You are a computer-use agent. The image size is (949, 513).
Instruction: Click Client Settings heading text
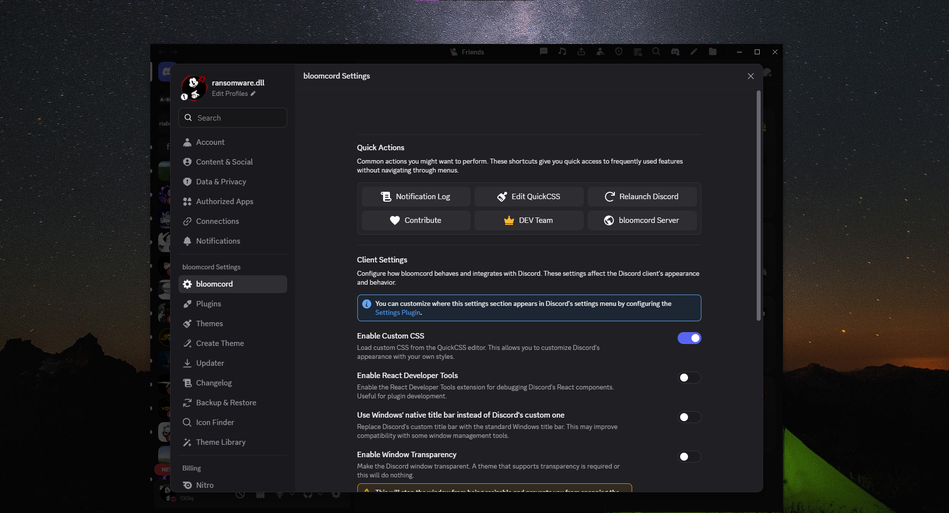(382, 260)
